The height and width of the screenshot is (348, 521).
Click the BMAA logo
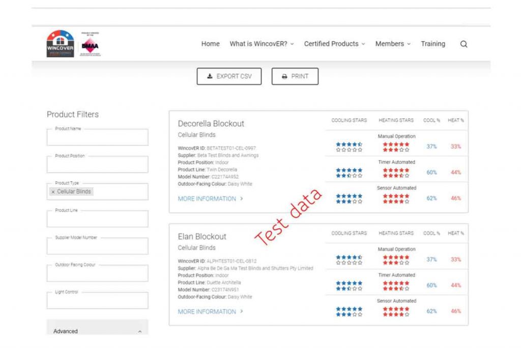90,44
